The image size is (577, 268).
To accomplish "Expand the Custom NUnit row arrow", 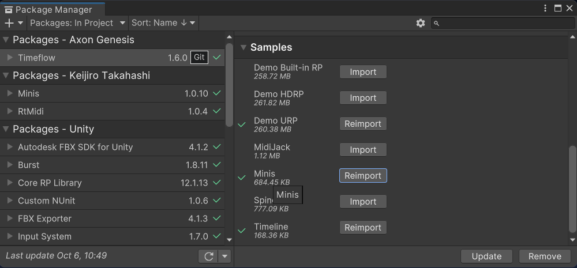I will [10, 201].
